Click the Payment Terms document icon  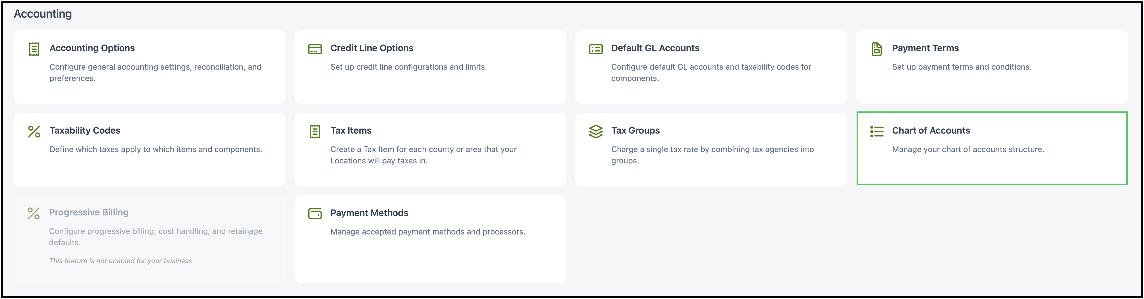coord(876,49)
